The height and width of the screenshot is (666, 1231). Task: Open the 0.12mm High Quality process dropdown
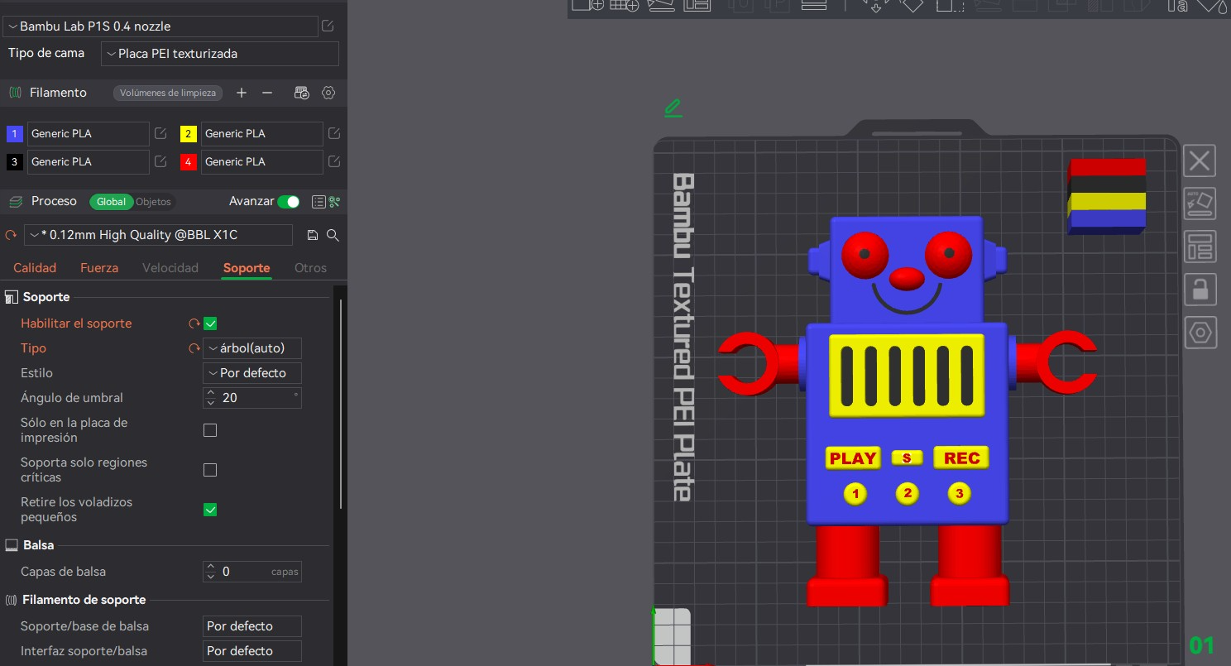[158, 235]
